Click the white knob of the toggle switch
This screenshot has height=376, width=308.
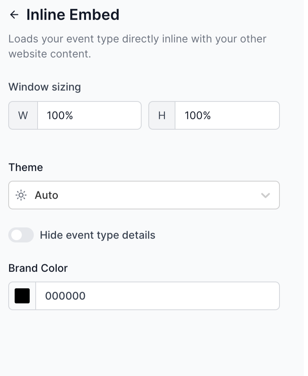tap(17, 235)
